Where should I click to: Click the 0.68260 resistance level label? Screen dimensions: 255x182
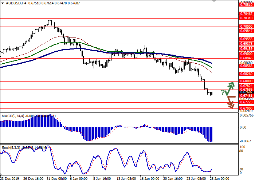(246, 74)
